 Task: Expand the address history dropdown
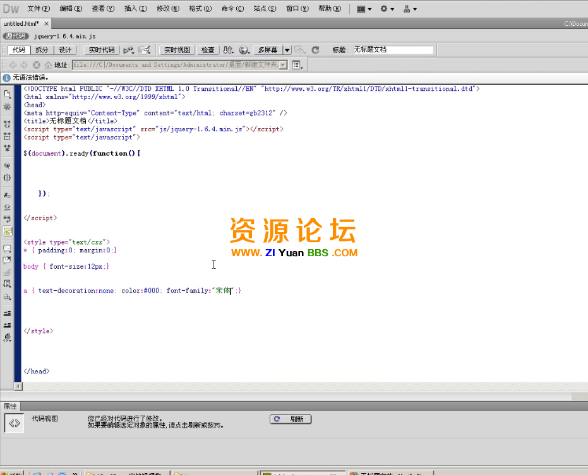(x=284, y=65)
